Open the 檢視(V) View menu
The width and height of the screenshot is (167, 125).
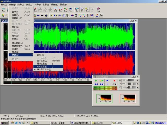coord(29,5)
